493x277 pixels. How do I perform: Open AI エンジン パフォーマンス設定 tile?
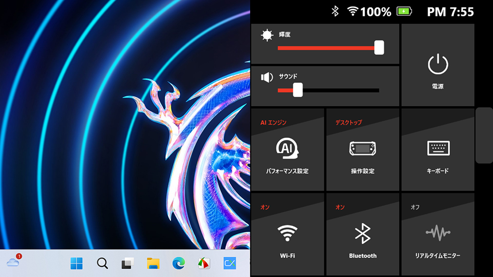(x=287, y=150)
